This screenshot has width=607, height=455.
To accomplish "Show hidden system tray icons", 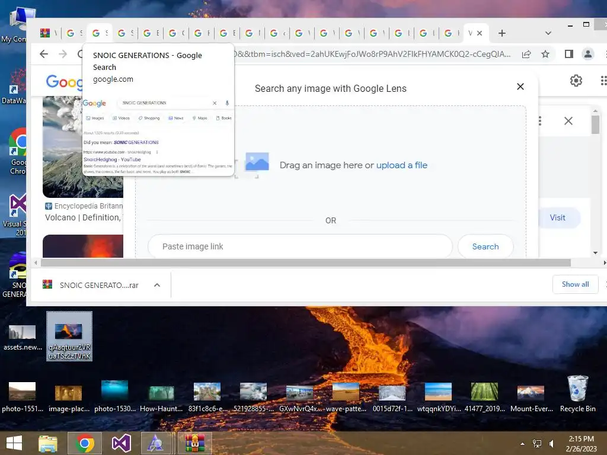I will pos(523,444).
